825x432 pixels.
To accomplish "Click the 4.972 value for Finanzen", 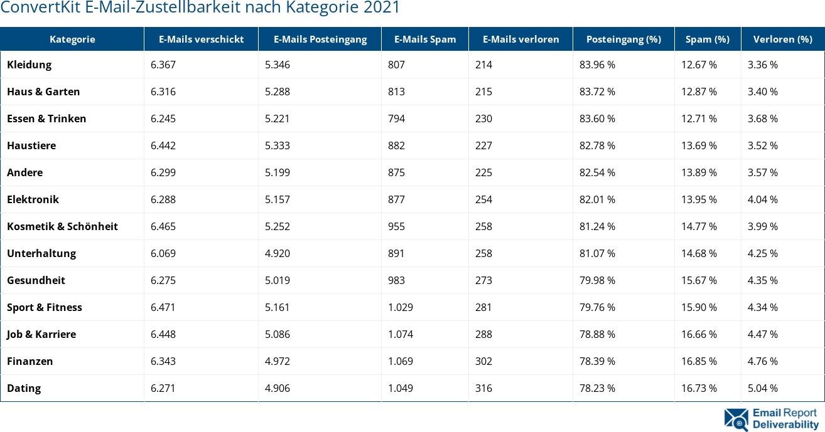I will [x=278, y=361].
